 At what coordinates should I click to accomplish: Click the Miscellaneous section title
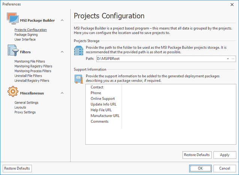point(32,93)
